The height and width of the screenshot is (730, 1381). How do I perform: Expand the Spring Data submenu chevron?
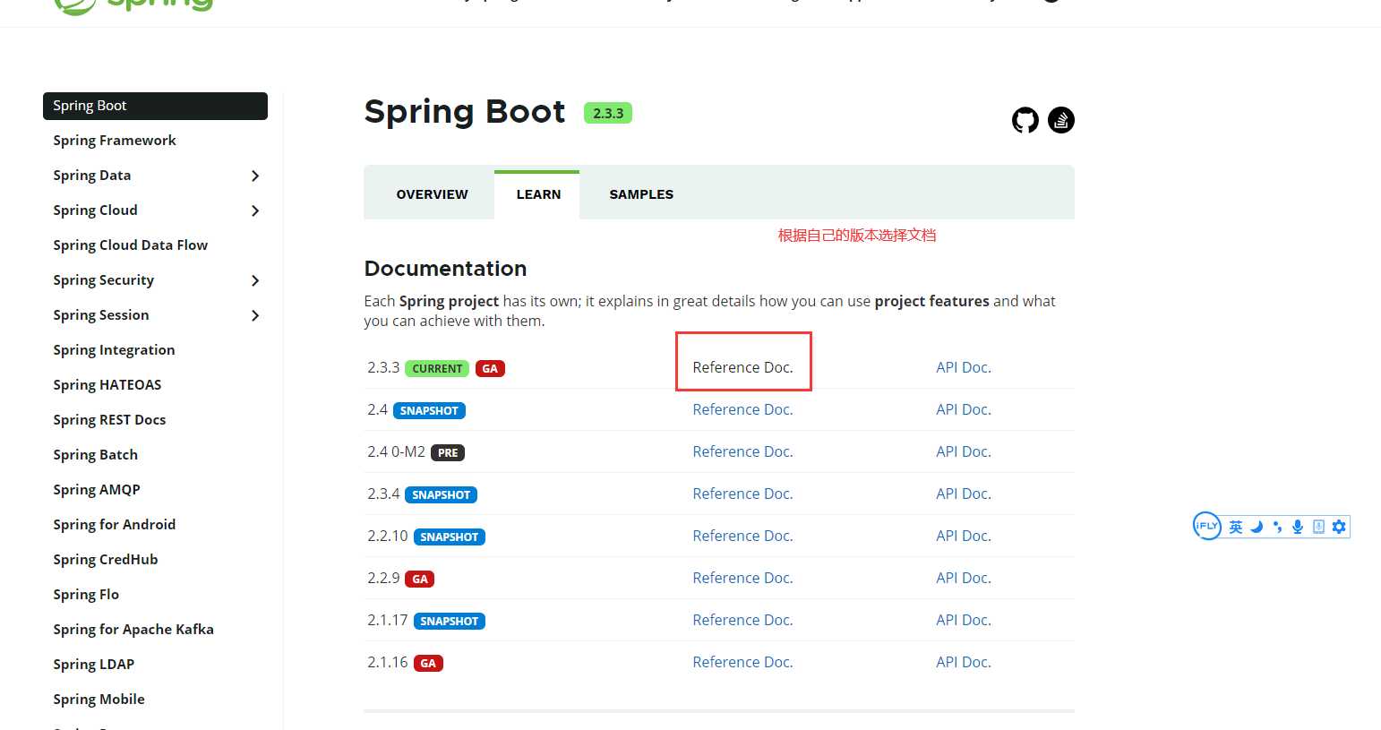[255, 176]
